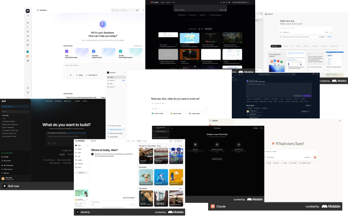Click the Mindtrip logo in the Mindtrip window

tap(80, 141)
